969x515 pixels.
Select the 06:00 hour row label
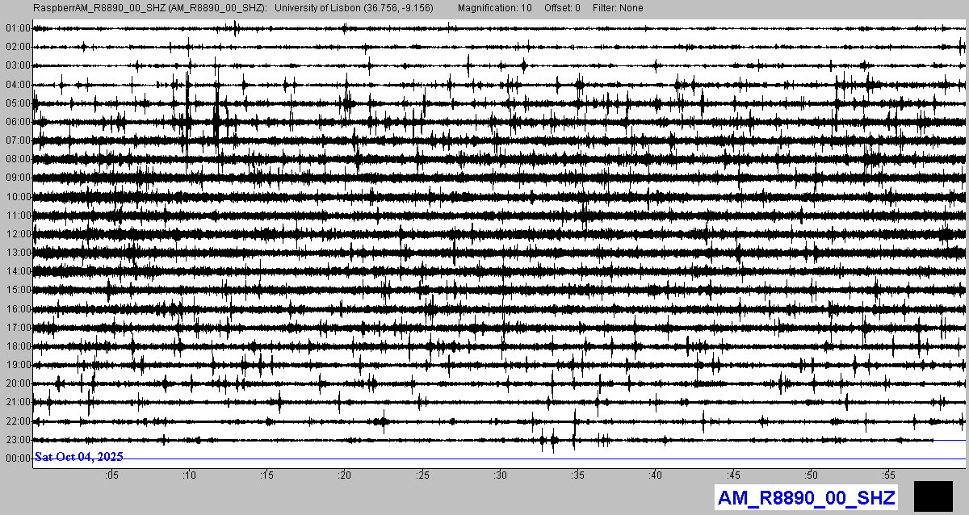tap(17, 122)
